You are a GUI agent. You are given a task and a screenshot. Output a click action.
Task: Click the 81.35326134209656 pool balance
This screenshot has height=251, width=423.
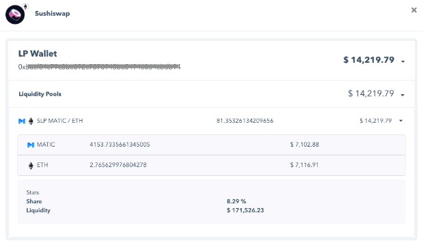(245, 121)
